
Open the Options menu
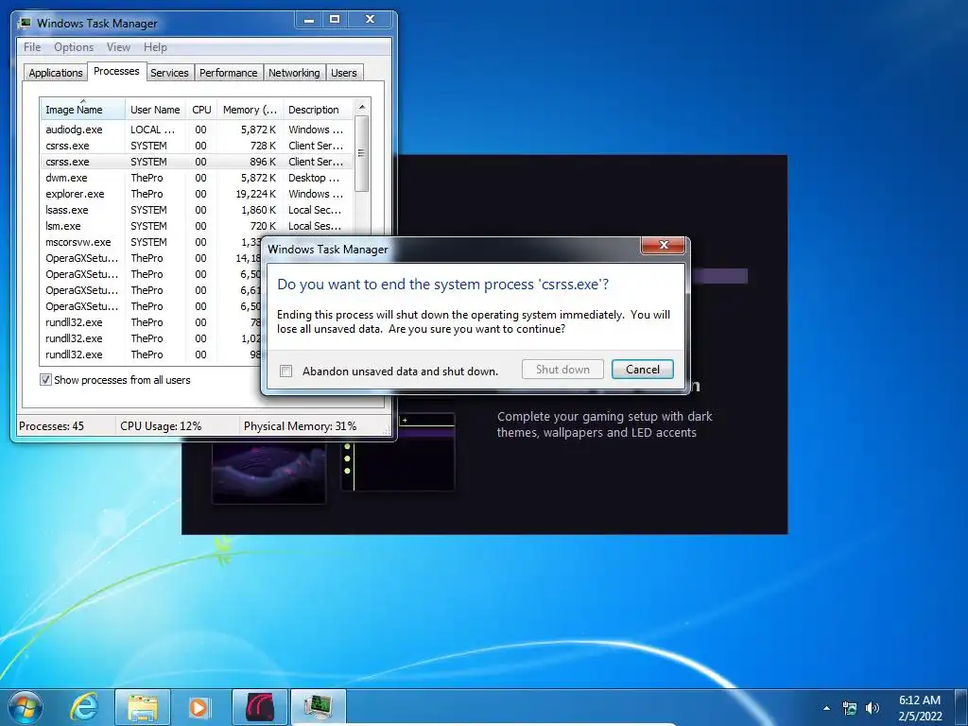pyautogui.click(x=74, y=47)
